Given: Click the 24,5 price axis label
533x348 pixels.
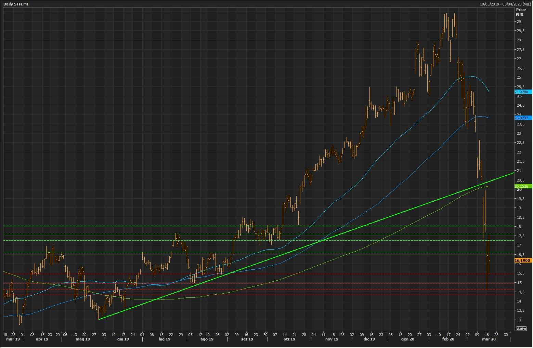Looking at the screenshot, I should click(520, 105).
